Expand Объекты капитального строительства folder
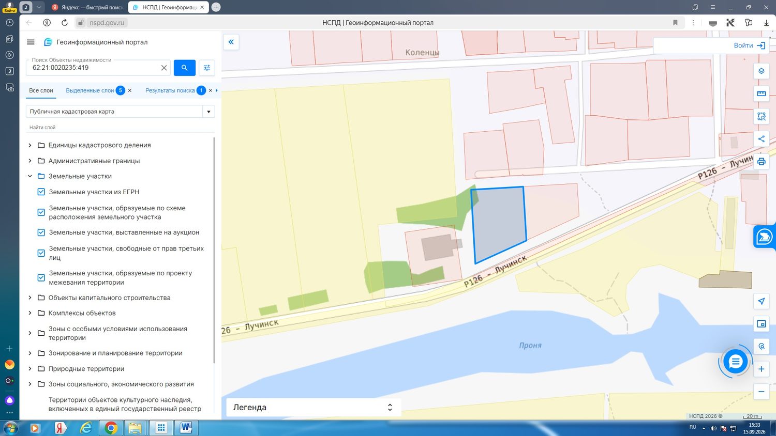Screen dimensions: 776x436 (x=30, y=298)
